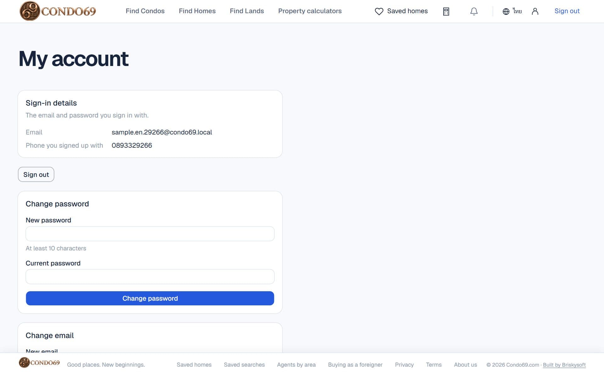This screenshot has width=604, height=377.
Task: Open Property calculators menu
Action: 310,11
